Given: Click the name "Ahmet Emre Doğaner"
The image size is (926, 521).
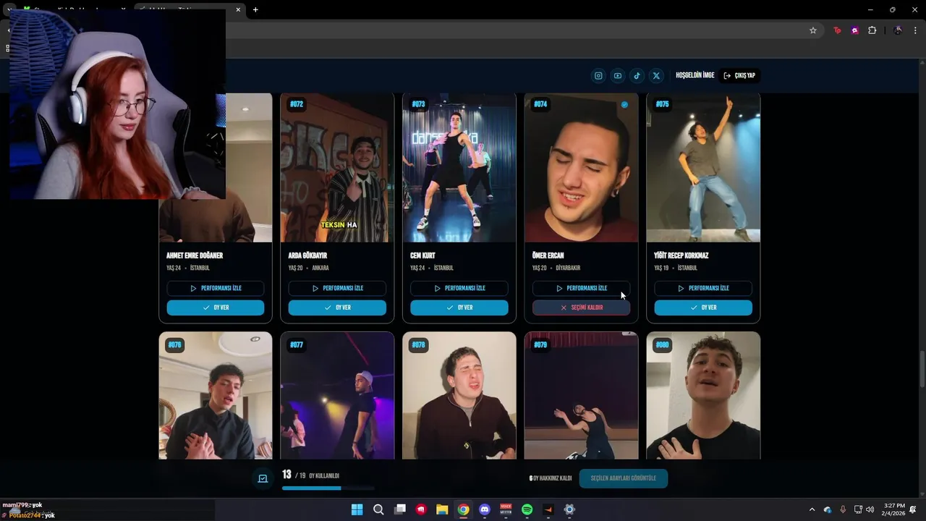Looking at the screenshot, I should click(195, 255).
